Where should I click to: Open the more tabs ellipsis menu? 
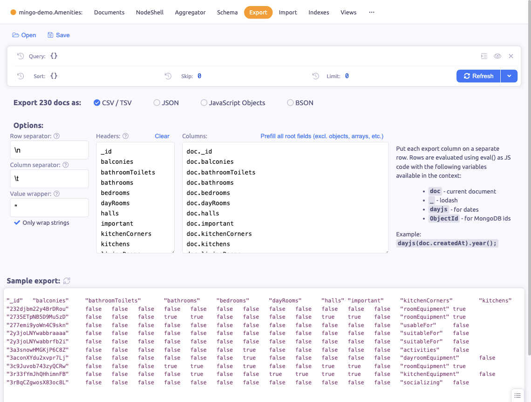371,13
